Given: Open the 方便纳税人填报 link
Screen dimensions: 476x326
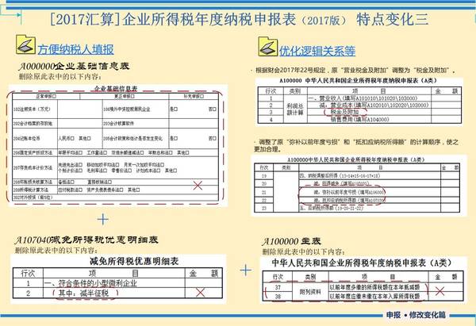Looking at the screenshot, I should click(76, 49).
